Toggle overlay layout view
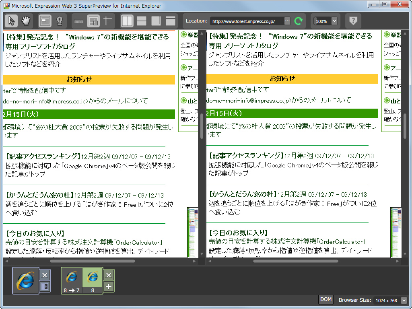Image resolution: width=412 pixels, height=309 pixels. tap(157, 21)
